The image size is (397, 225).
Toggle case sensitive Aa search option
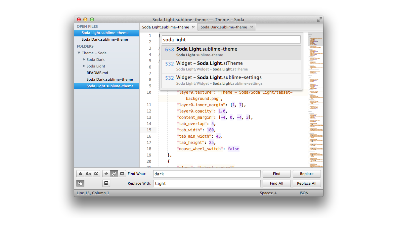(88, 174)
